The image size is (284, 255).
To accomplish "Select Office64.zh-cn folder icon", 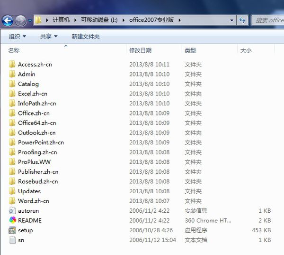I will pyautogui.click(x=12, y=123).
